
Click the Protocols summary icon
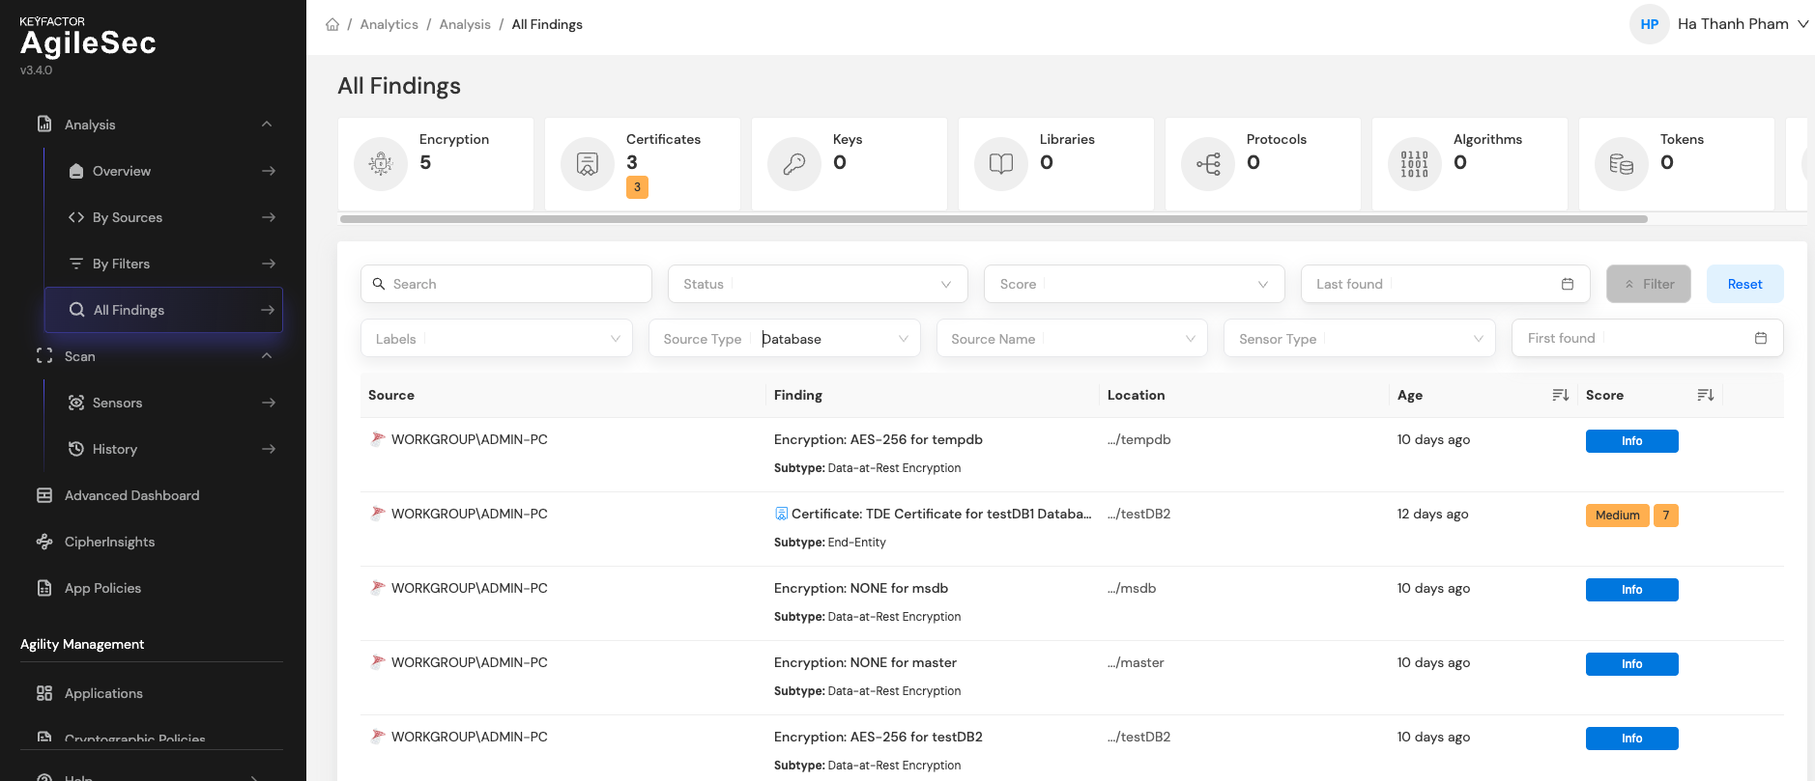coord(1208,164)
